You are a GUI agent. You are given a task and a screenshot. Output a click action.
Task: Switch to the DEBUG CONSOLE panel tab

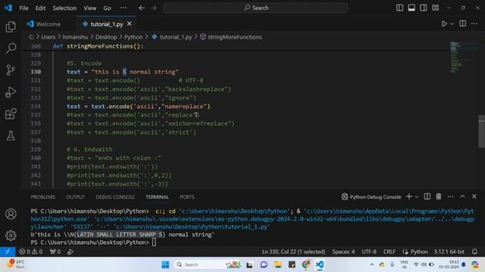[x=115, y=196]
